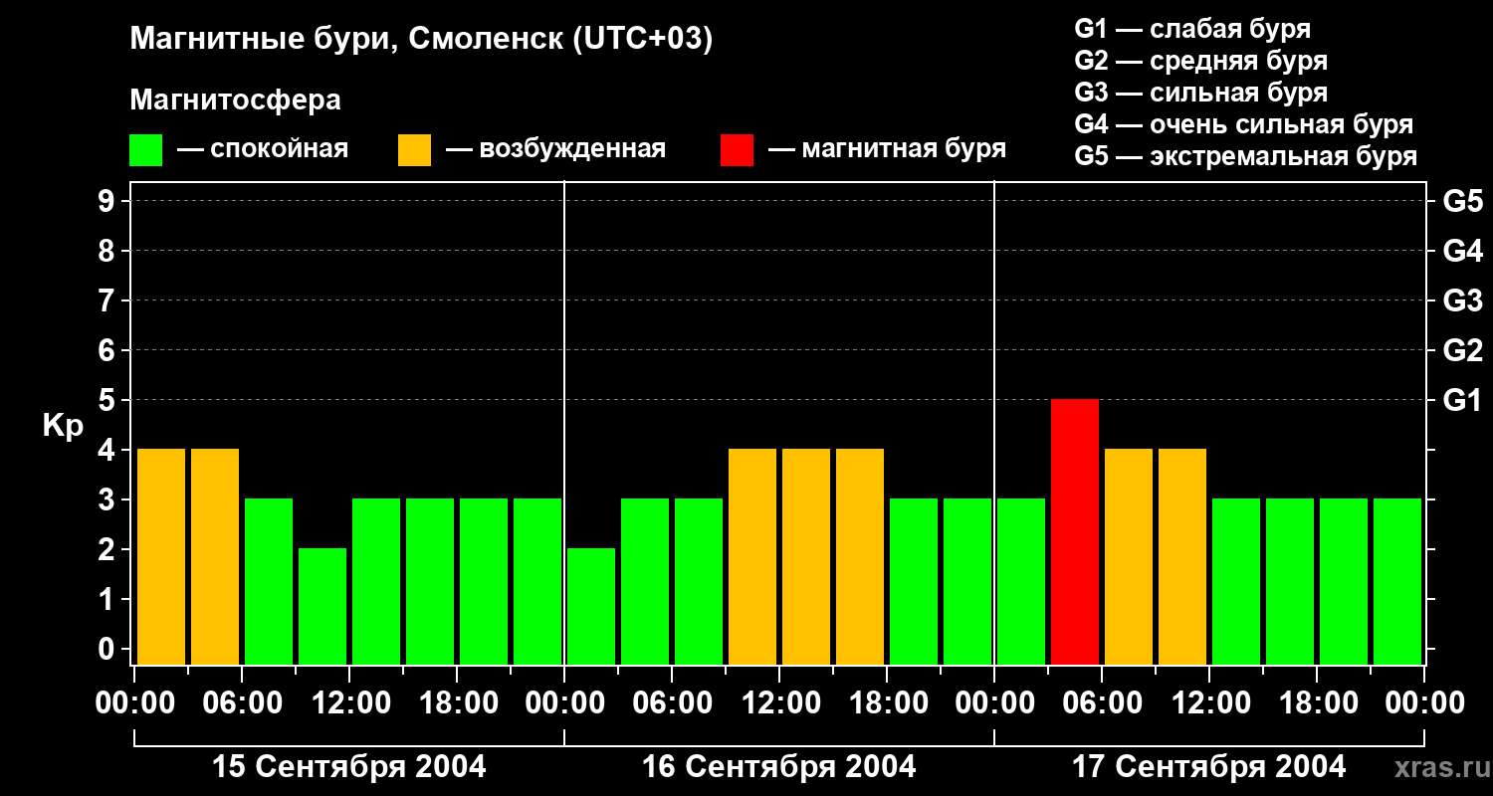Click the 'Магнитосфера' heading
Viewport: 1493px width, 796px height.
click(235, 100)
